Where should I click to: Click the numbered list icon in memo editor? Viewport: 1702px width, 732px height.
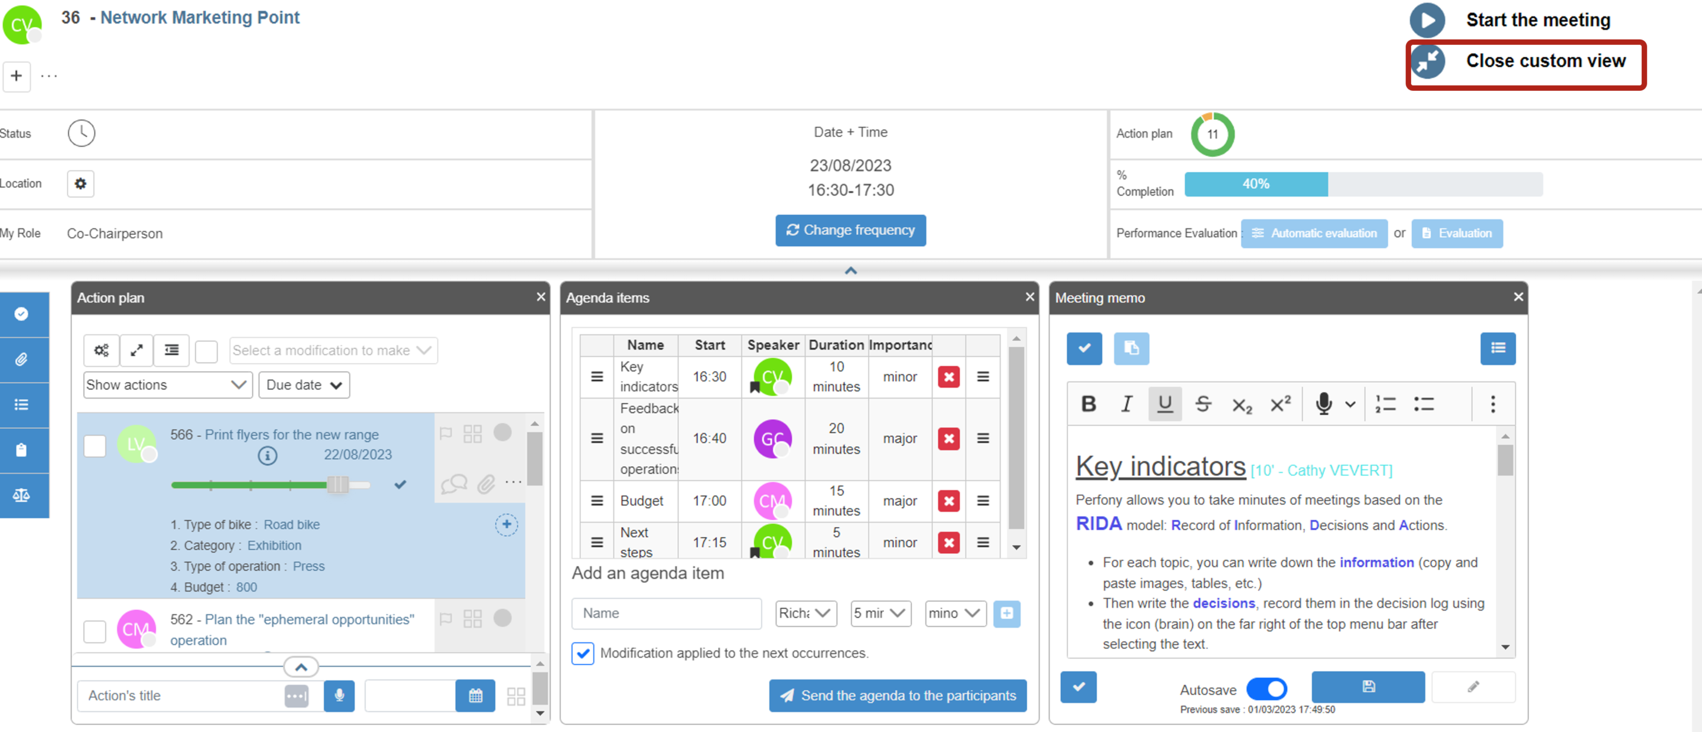[1385, 403]
